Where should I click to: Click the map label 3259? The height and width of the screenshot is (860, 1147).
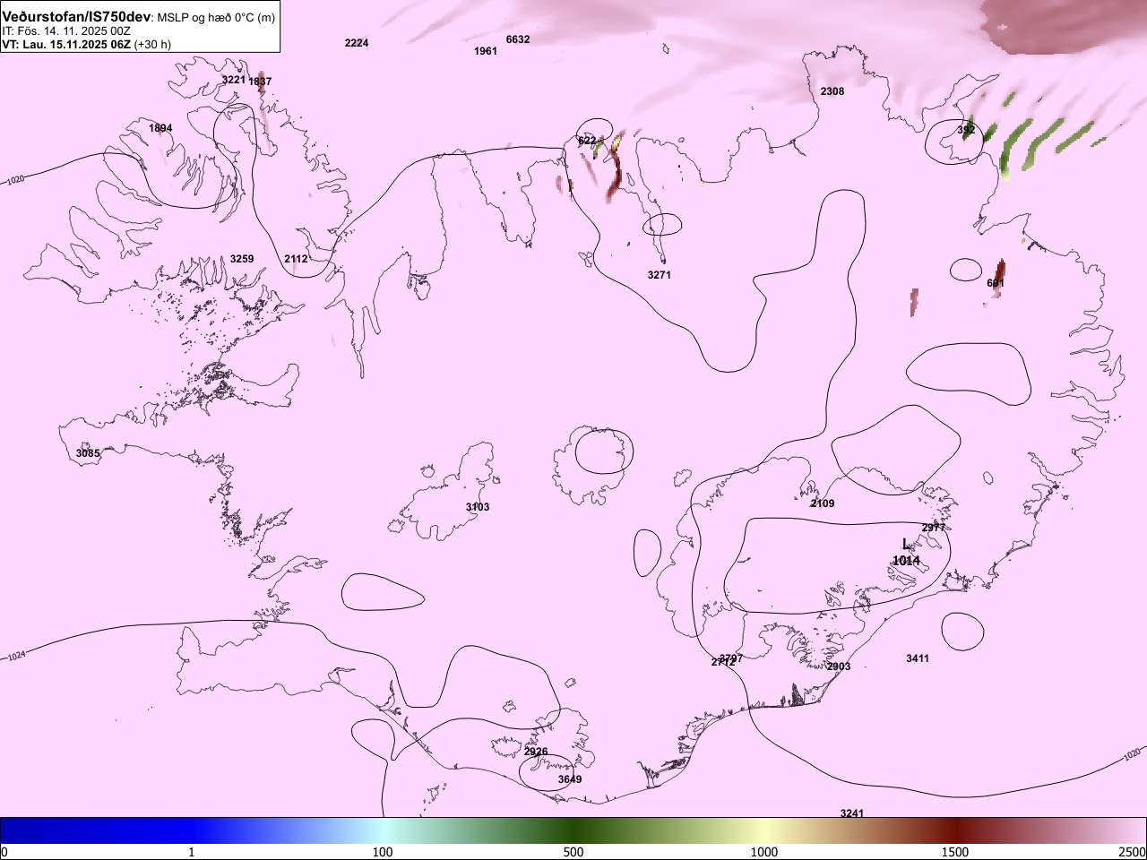coord(242,259)
